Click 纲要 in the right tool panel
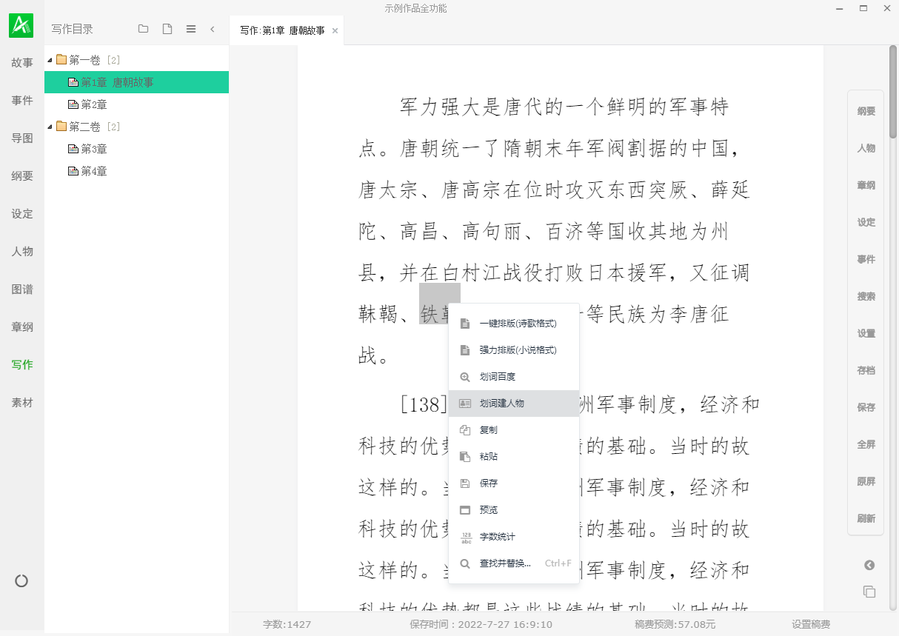Image resolution: width=899 pixels, height=636 pixels. 866,111
